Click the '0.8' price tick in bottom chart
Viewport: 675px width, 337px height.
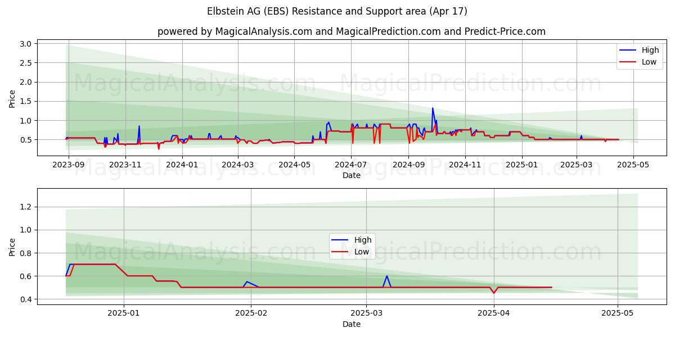27,253
